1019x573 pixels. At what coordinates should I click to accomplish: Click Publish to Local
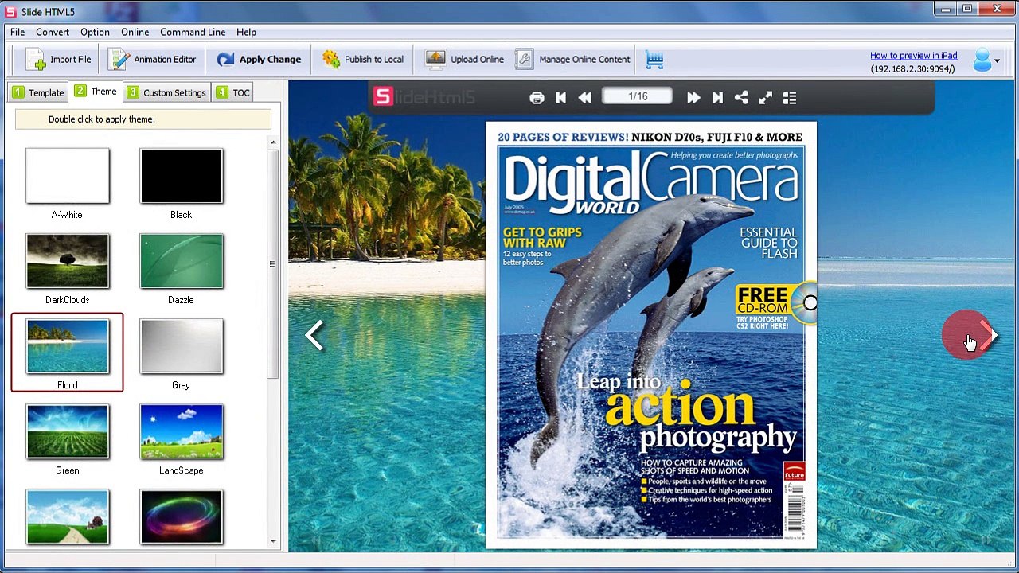(362, 60)
